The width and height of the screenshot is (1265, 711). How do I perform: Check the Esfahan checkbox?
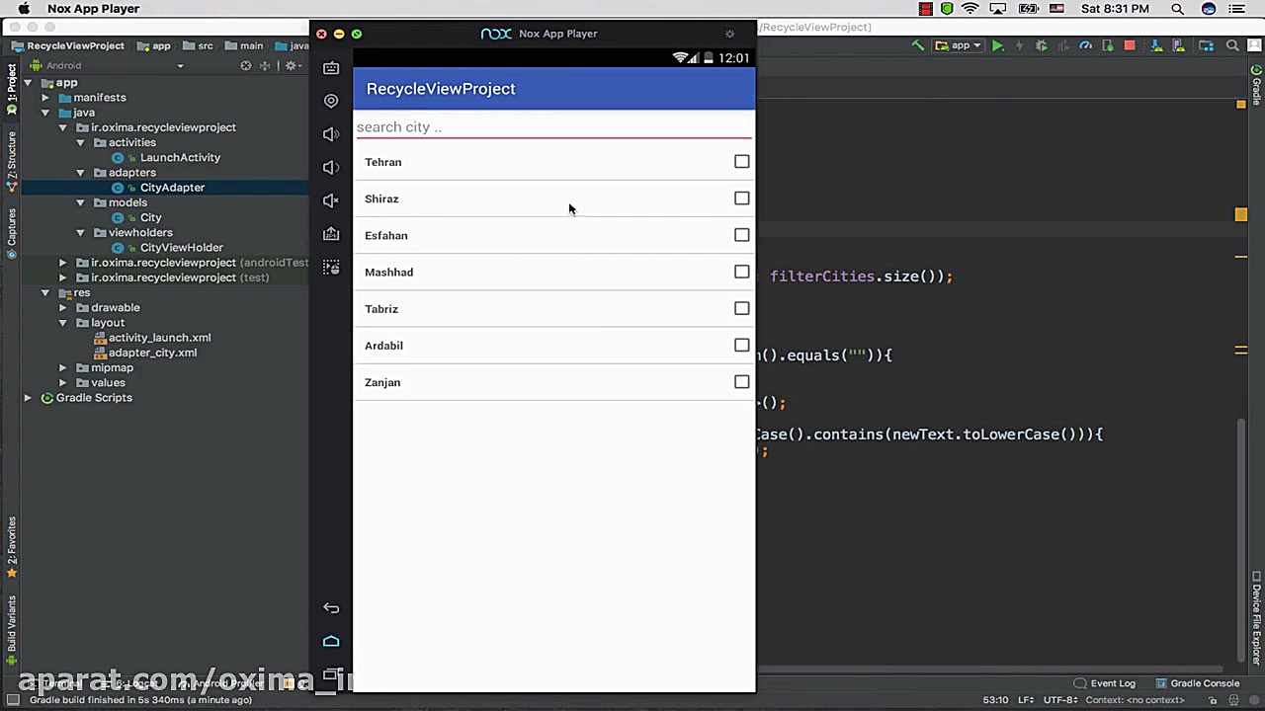pyautogui.click(x=742, y=235)
